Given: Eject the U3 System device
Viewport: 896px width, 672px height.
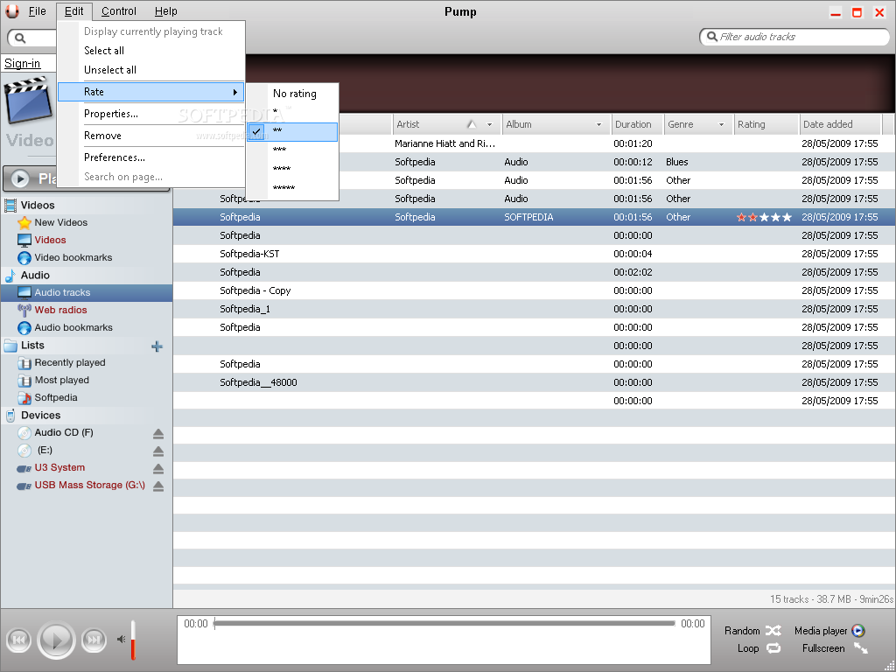Looking at the screenshot, I should 158,469.
